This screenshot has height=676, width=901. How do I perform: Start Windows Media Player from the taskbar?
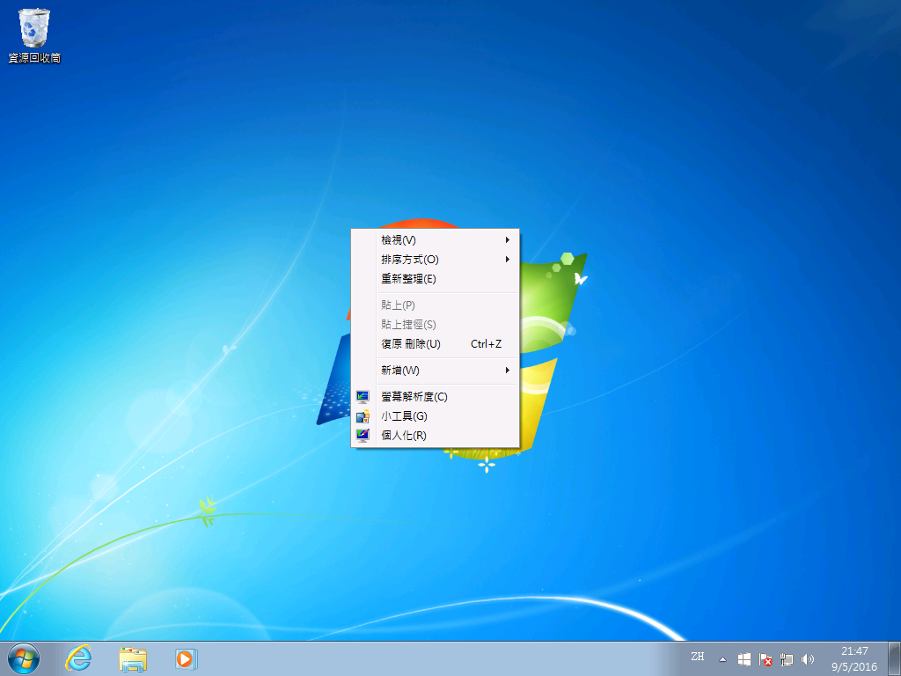[186, 658]
